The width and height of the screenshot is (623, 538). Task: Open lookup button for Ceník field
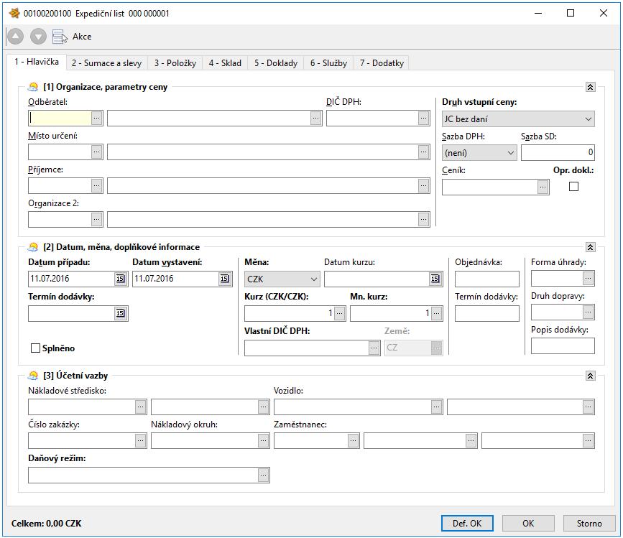tap(543, 187)
